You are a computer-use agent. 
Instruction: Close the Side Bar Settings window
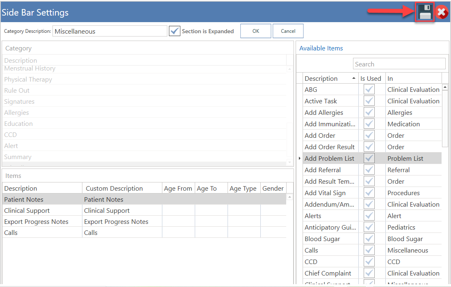click(x=442, y=12)
